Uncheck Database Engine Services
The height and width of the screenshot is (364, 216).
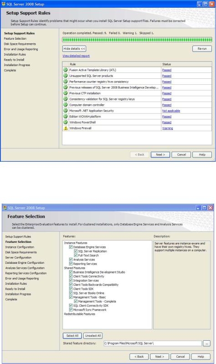pyautogui.click(x=71, y=247)
